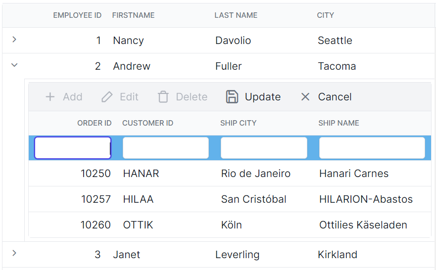Focus the Customer ID input field
436x270 pixels.
[166, 148]
